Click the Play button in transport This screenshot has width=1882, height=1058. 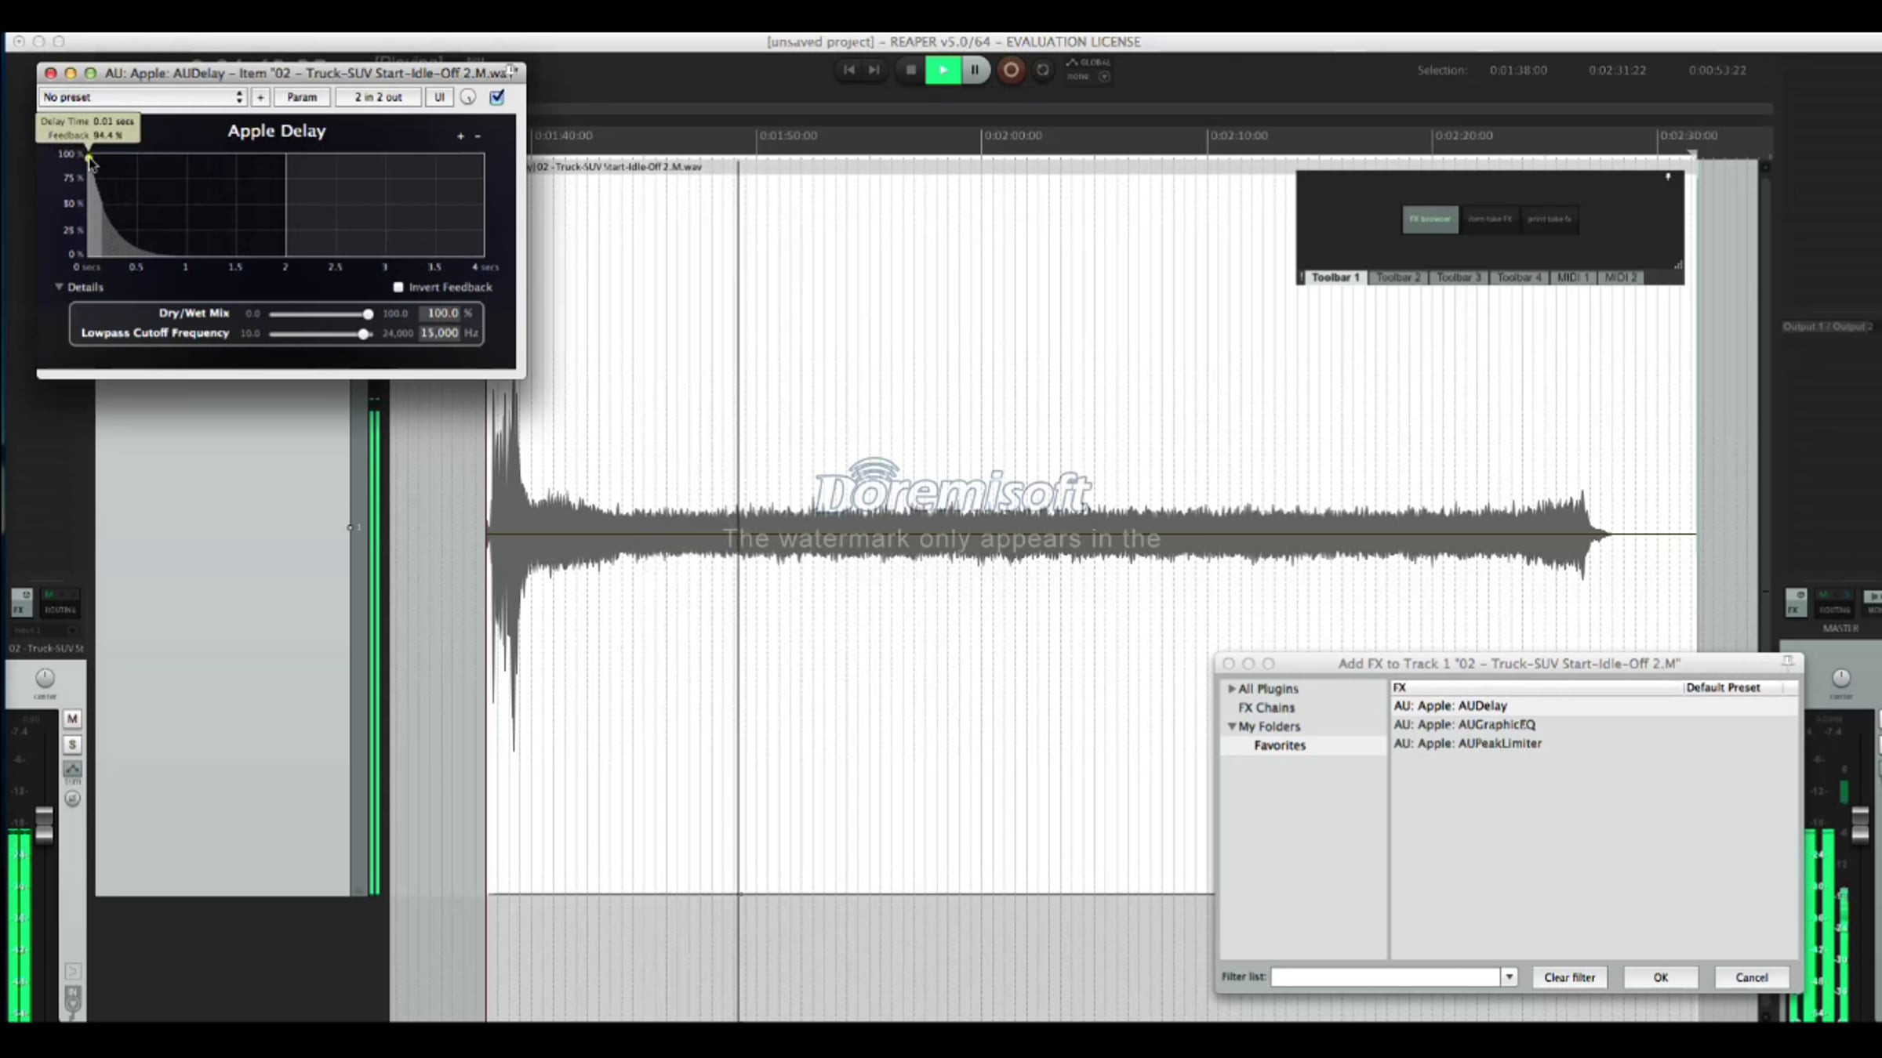[943, 71]
